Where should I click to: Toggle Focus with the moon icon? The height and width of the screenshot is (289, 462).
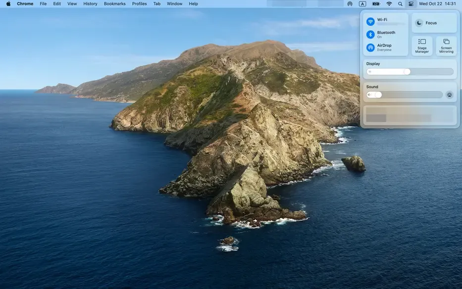click(419, 23)
